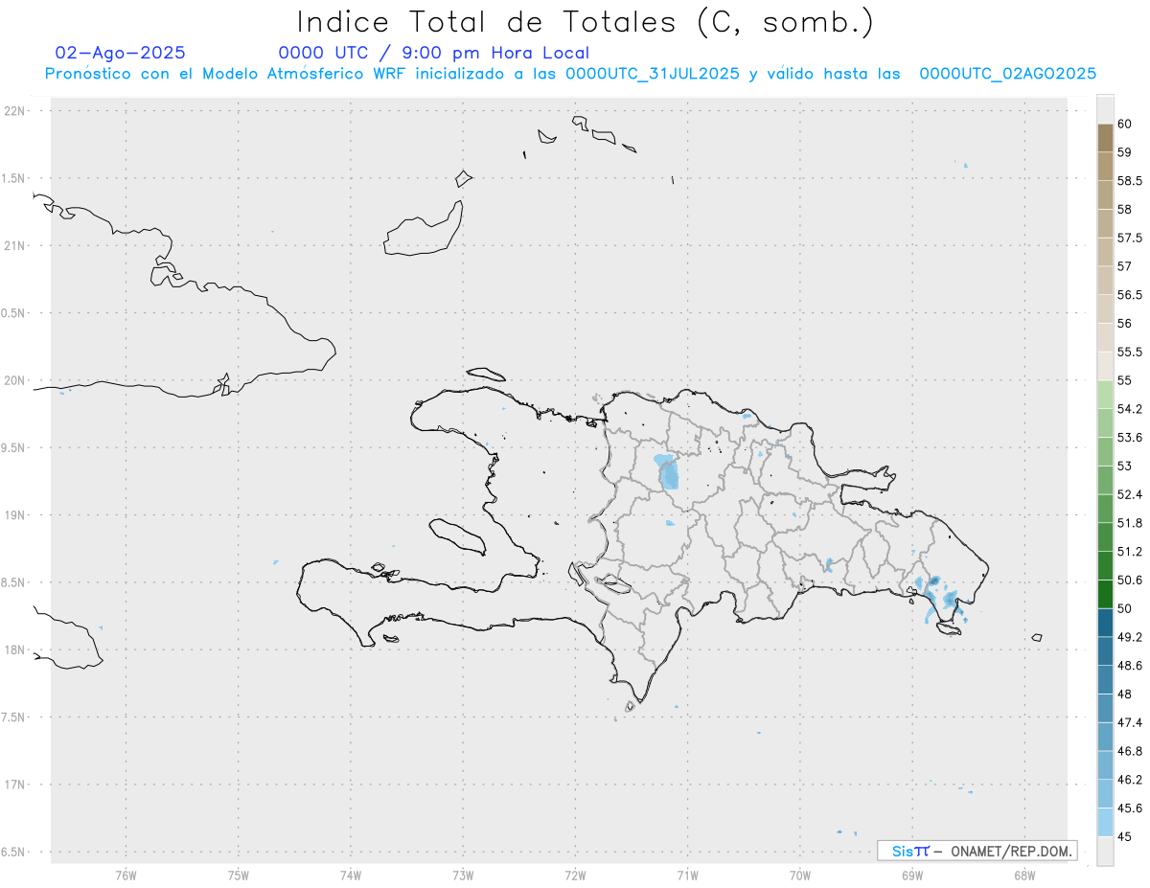1150x888 pixels.
Task: Pick the legend swatch between 57 and 57.5
Action: coord(1105,252)
